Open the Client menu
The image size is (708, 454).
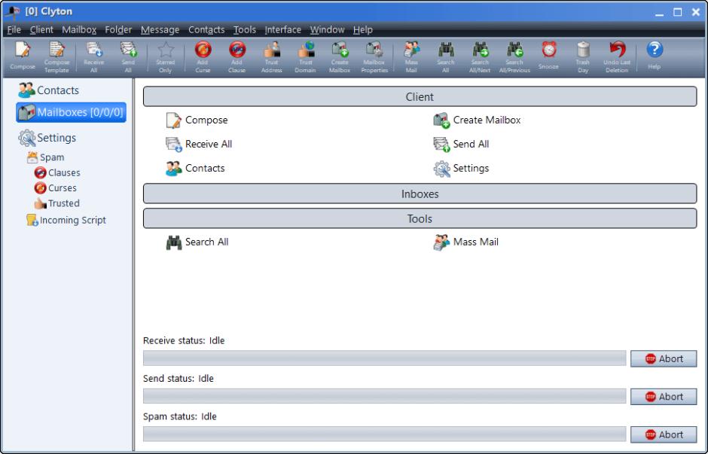pyautogui.click(x=41, y=30)
